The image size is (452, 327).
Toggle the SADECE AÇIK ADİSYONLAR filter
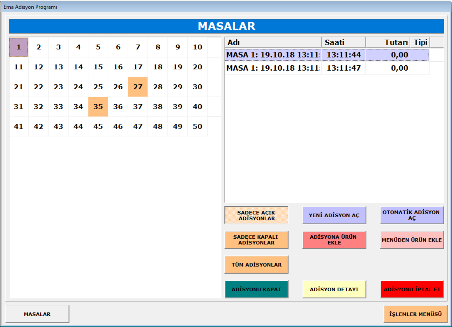tap(256, 215)
